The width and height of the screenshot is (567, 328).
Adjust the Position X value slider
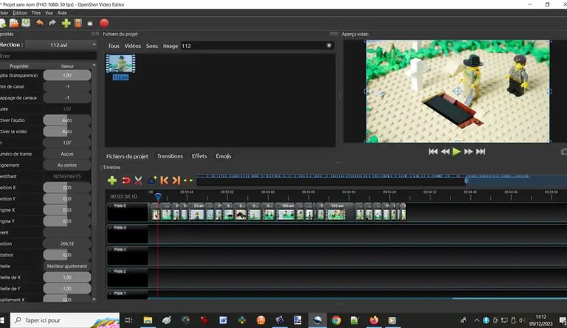click(x=67, y=188)
